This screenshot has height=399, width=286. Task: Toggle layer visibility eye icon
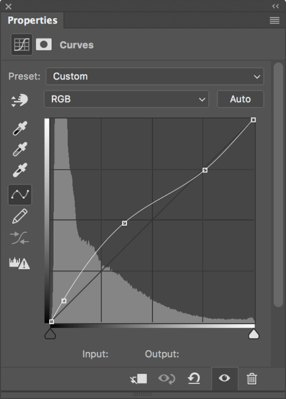point(225,378)
